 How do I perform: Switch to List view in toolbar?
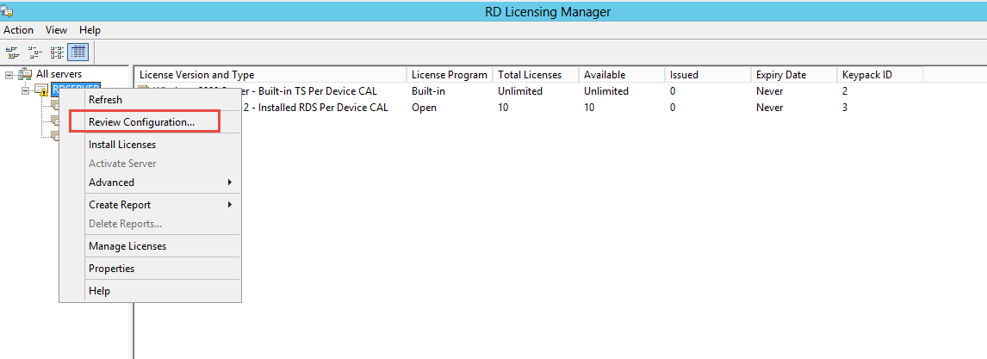(57, 53)
